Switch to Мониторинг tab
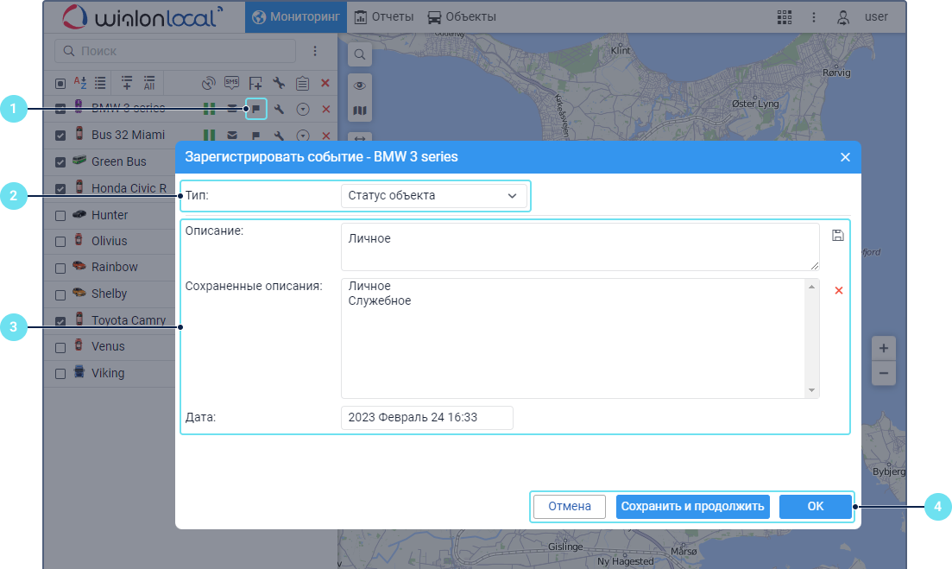Image resolution: width=952 pixels, height=569 pixels. click(x=296, y=16)
